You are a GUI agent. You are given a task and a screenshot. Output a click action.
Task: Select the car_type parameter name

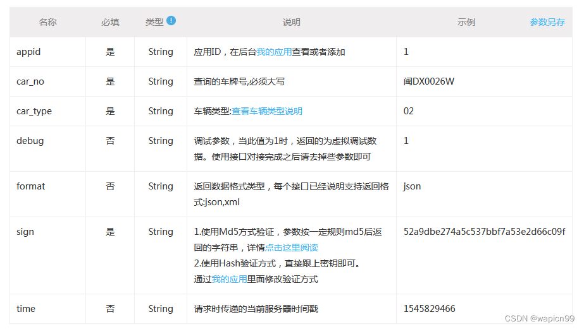pos(34,112)
